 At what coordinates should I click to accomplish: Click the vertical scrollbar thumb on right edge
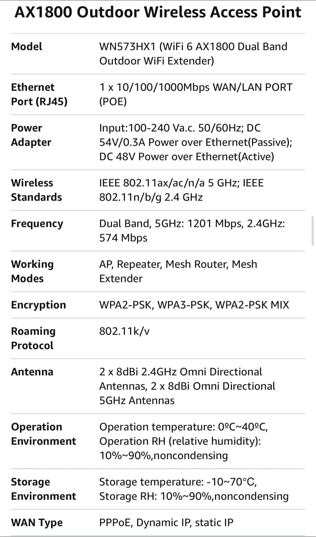(x=313, y=231)
